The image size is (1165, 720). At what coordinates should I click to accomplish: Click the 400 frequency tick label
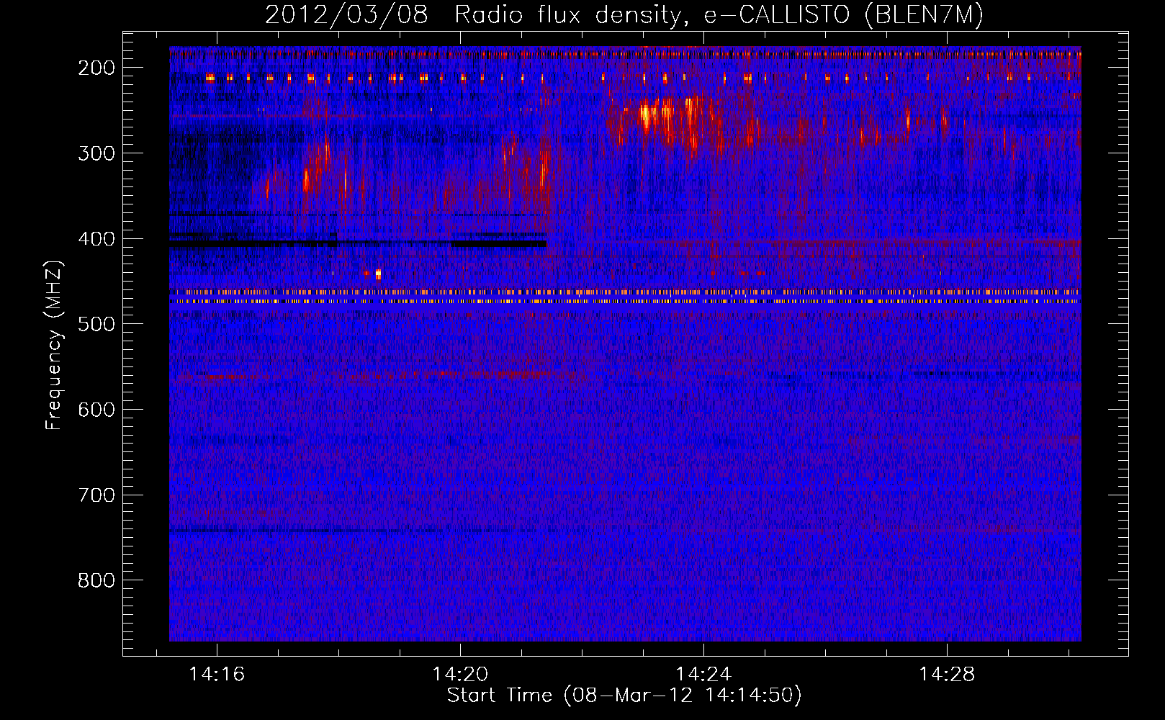coord(96,238)
